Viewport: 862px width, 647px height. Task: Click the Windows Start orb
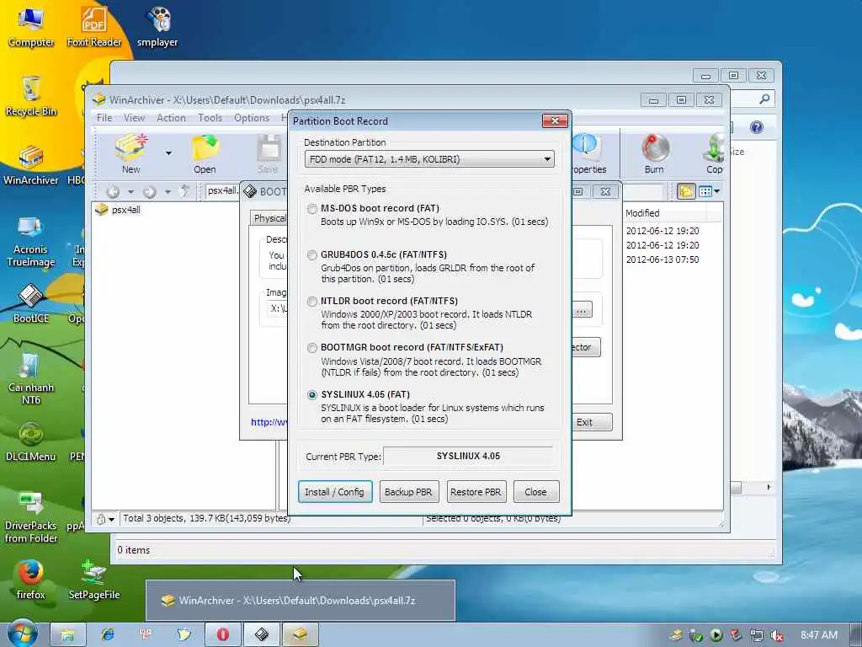point(22,634)
